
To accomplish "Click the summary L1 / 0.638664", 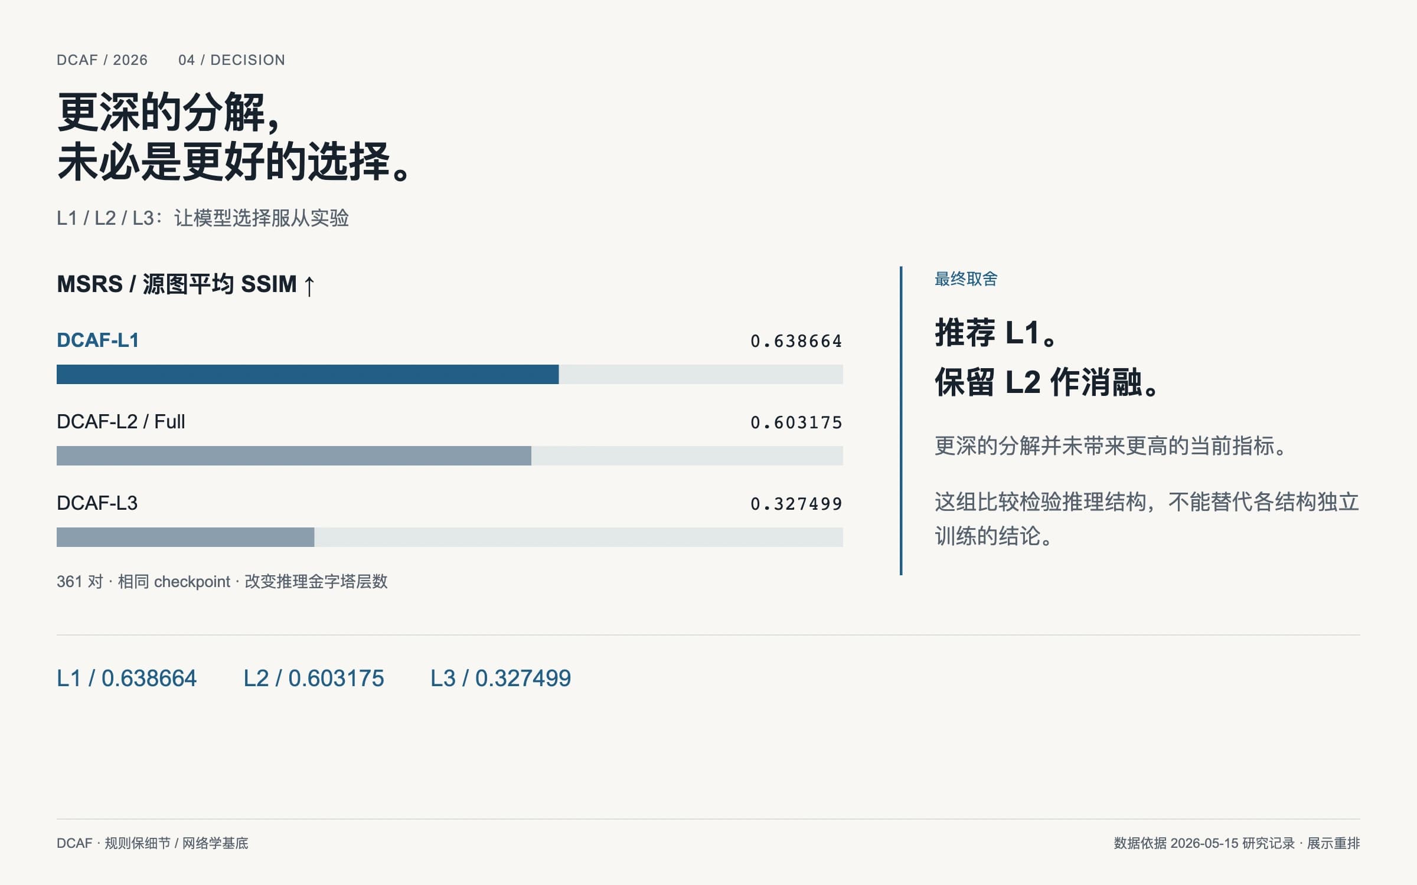I will click(126, 678).
